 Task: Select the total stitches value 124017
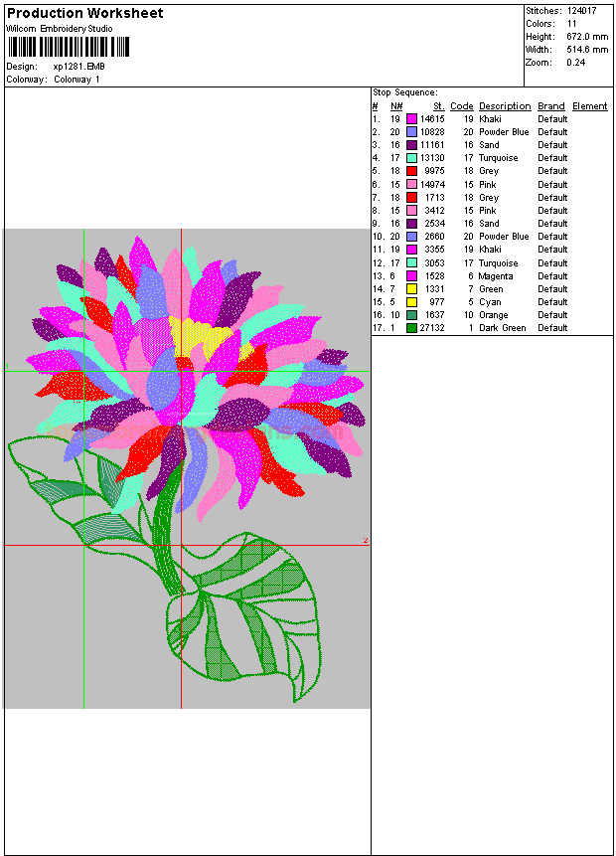(x=581, y=10)
